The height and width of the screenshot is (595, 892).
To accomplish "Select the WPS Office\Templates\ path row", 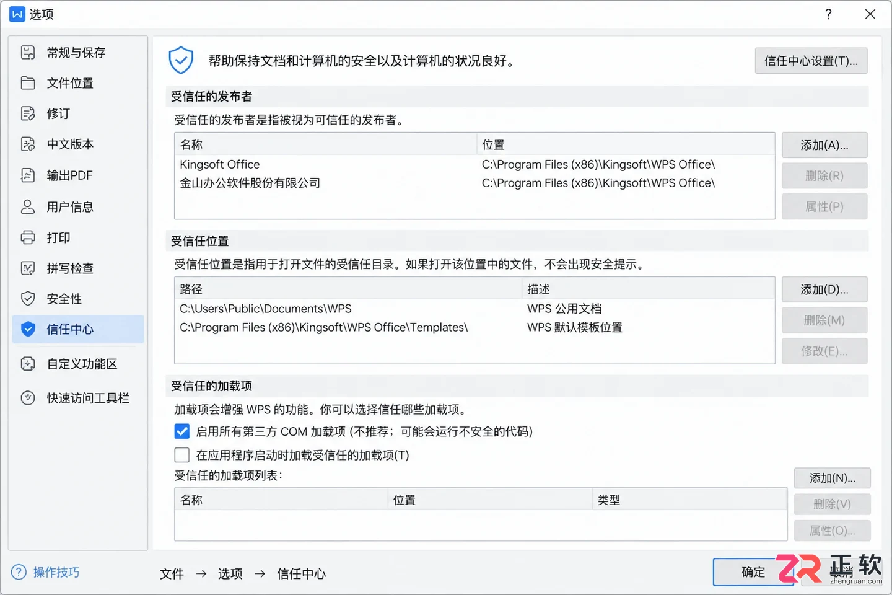I will pos(474,327).
